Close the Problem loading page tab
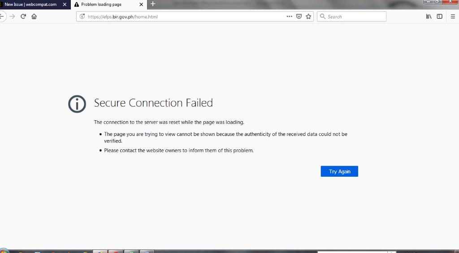Viewport: 459px width, 253px height. (141, 4)
